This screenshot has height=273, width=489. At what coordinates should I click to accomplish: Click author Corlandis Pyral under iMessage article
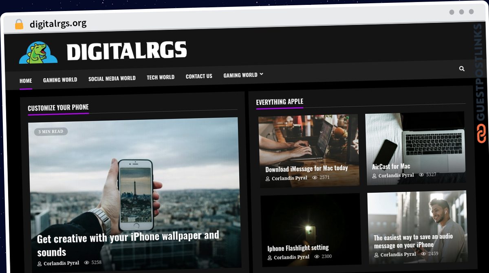(290, 178)
